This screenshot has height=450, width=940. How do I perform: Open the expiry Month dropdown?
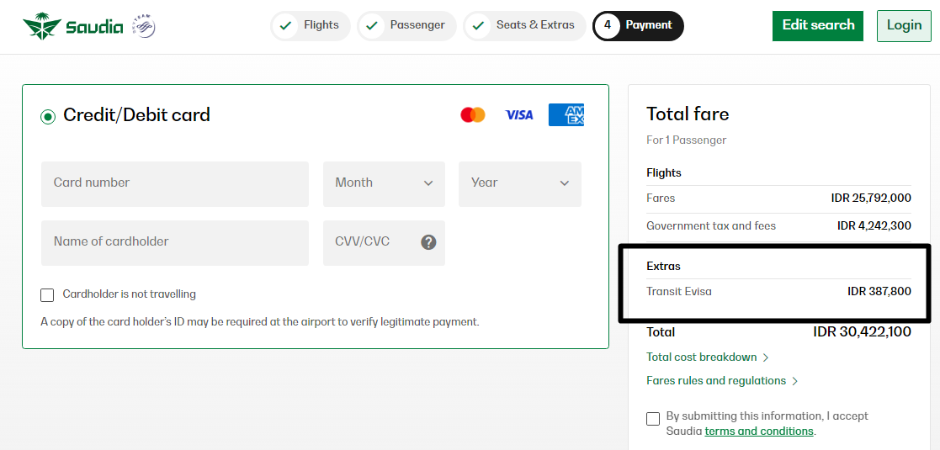[x=384, y=183]
